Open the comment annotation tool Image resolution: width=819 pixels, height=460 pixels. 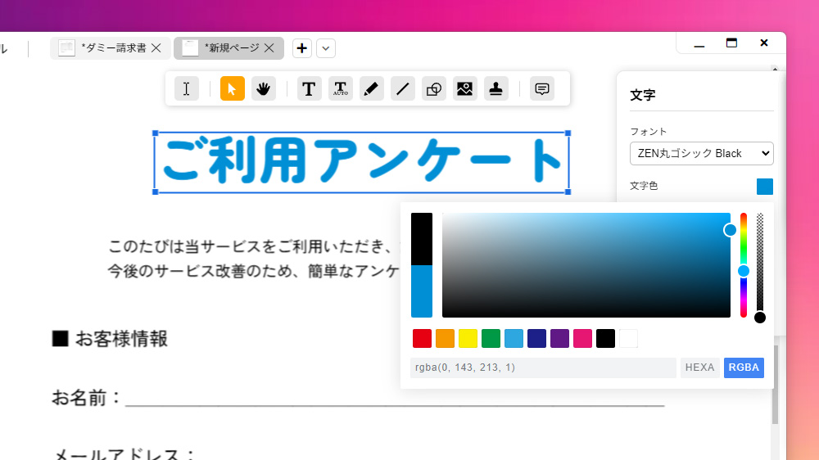point(541,88)
